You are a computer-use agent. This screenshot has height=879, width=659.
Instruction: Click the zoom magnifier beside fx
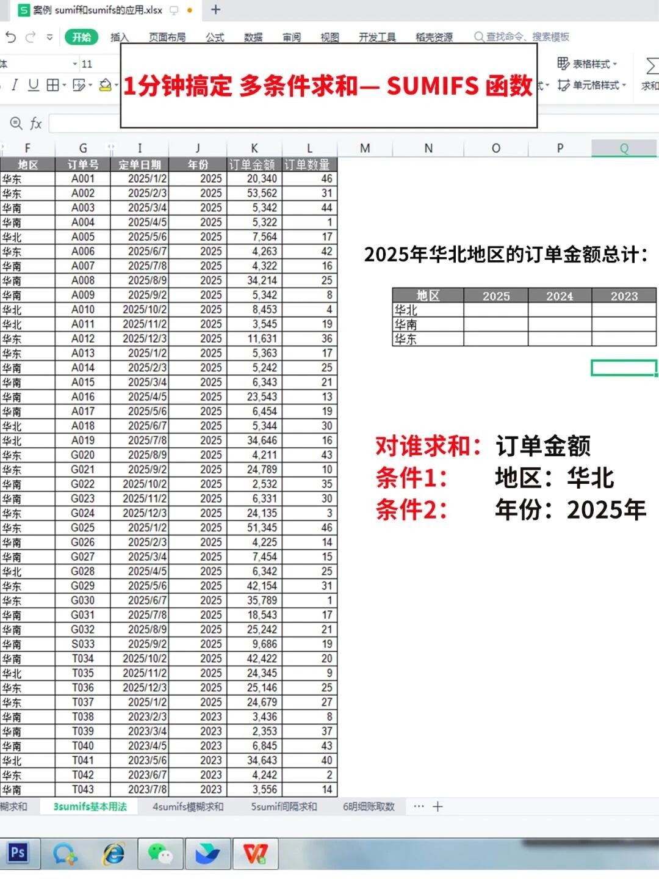tap(16, 123)
